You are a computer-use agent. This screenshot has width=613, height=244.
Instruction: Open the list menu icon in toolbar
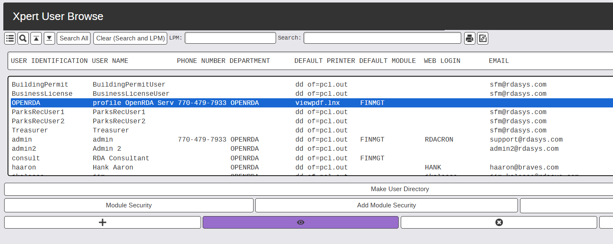[x=10, y=38]
